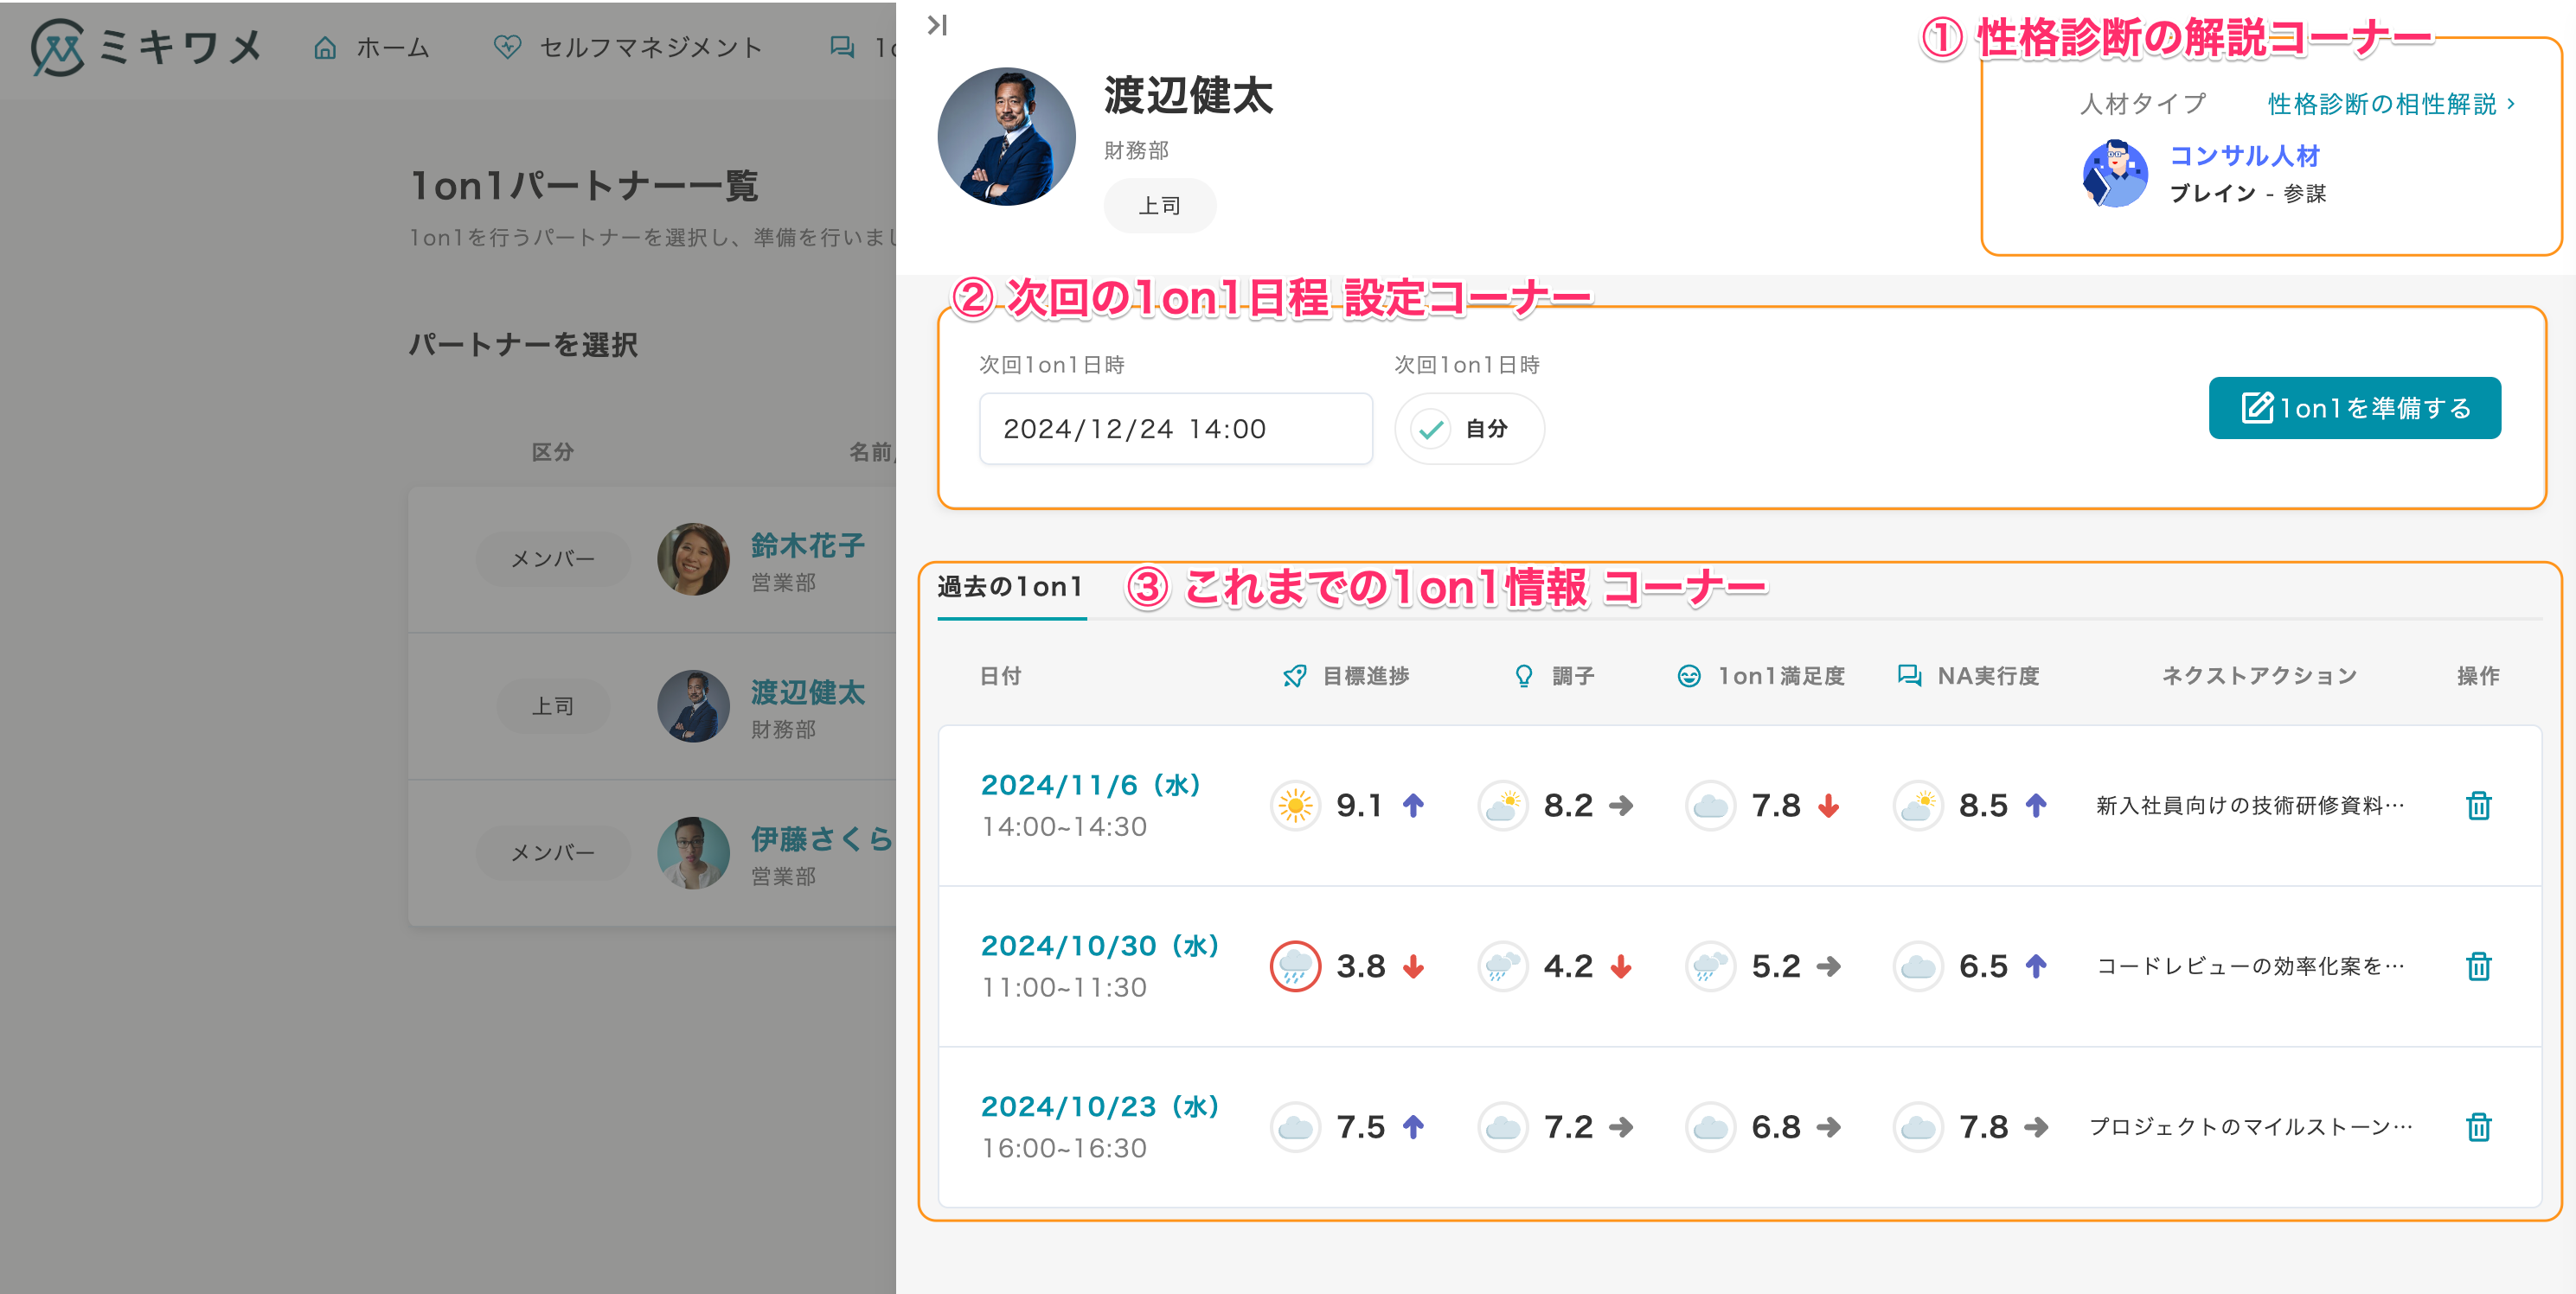Open the 2024/11/6（水） 1on1 entry
Screen dimensions: 2576x1294
[x=1090, y=786]
